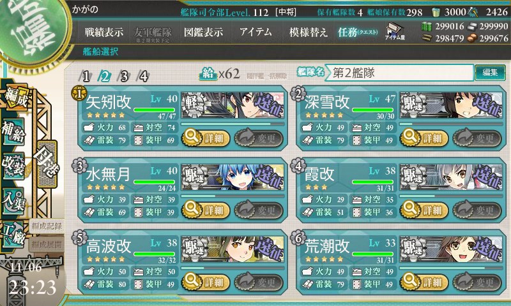Open 編成記録 formation records
The image size is (511, 306).
point(47,226)
